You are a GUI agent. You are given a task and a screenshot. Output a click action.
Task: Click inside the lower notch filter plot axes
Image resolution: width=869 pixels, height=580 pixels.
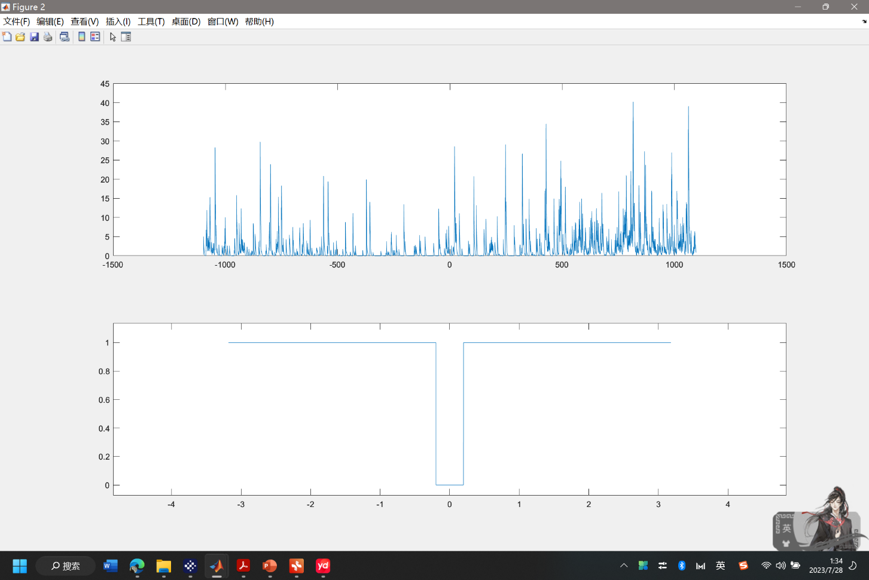pyautogui.click(x=450, y=409)
